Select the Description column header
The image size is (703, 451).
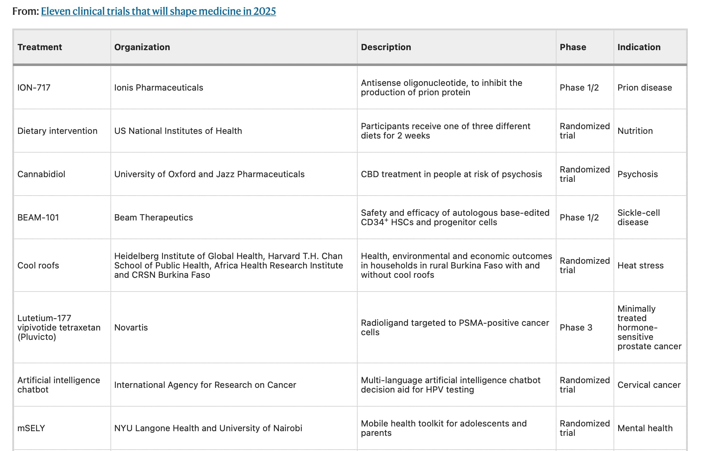(x=457, y=47)
